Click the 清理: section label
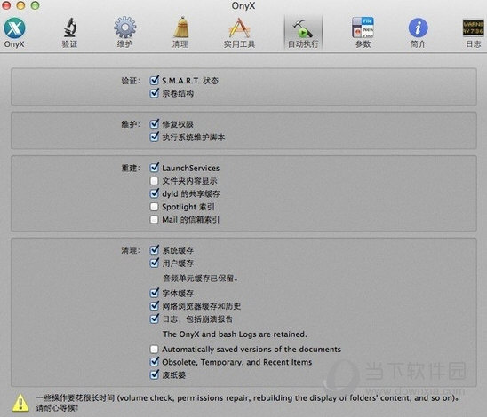The image size is (487, 417). [x=131, y=250]
